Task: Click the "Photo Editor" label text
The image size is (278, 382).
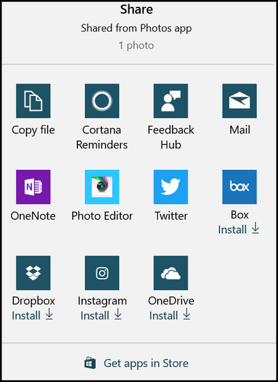Action: click(x=102, y=216)
